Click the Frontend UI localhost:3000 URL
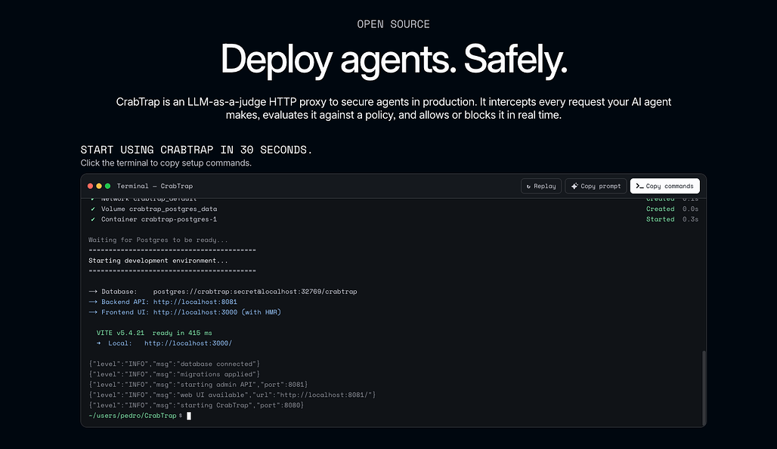Viewport: 777px width, 449px height. [195, 312]
